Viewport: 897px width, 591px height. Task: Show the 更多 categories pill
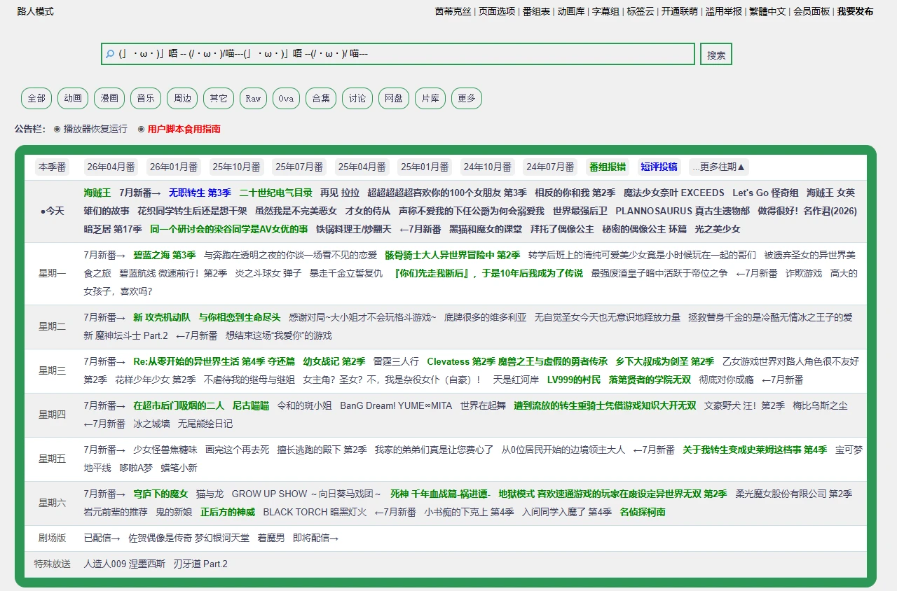point(467,98)
